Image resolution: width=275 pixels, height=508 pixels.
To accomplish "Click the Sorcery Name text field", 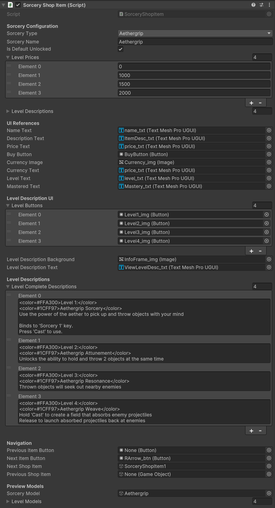I will pos(195,42).
